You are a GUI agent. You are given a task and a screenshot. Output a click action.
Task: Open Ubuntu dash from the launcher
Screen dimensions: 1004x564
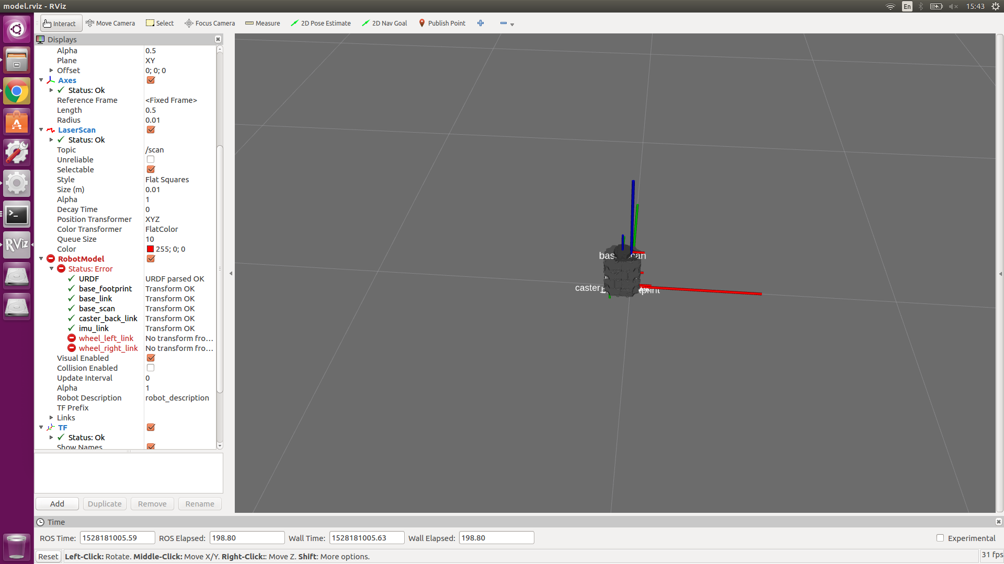17,29
